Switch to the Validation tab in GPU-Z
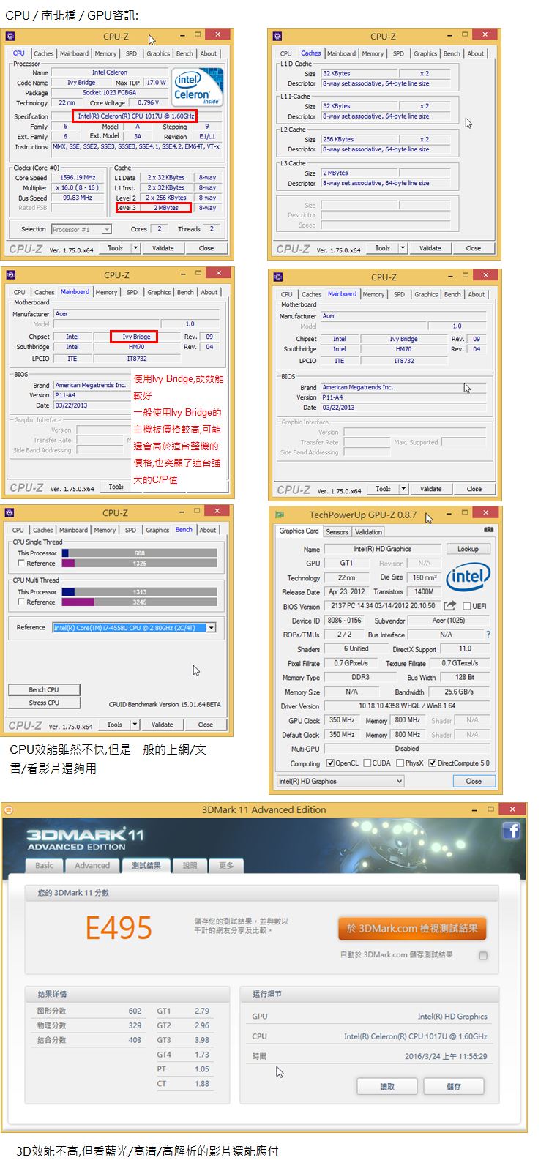The image size is (549, 1171). click(x=368, y=532)
